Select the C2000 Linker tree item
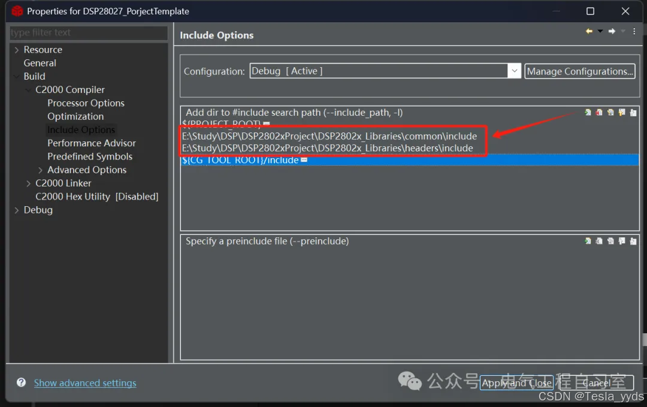The width and height of the screenshot is (647, 407). pyautogui.click(x=63, y=183)
